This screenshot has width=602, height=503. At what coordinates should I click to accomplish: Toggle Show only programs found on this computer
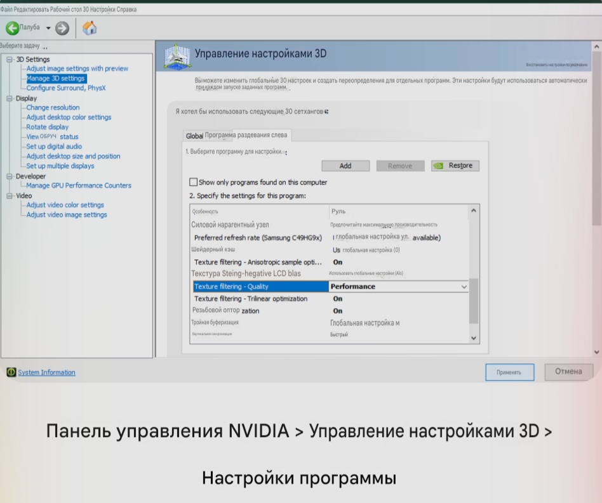coord(194,182)
